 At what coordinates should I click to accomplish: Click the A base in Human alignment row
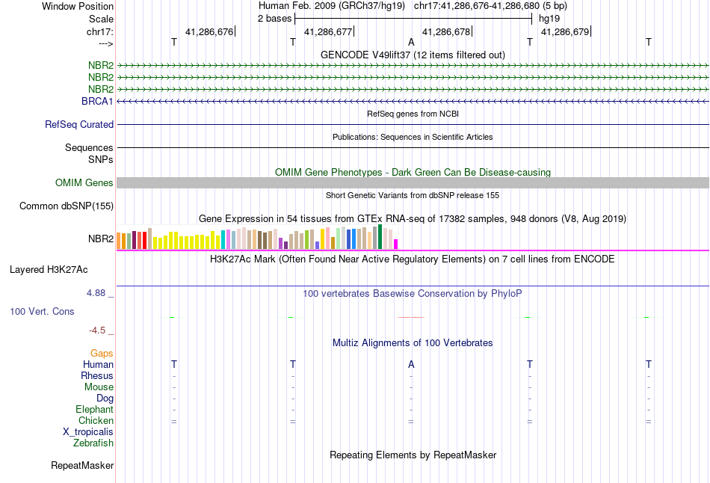coord(411,364)
